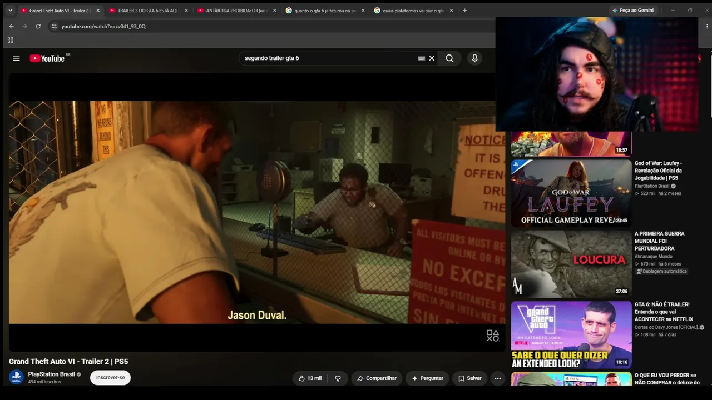Reload the current page
Screen dimensions: 712x400
pyautogui.click(x=38, y=26)
